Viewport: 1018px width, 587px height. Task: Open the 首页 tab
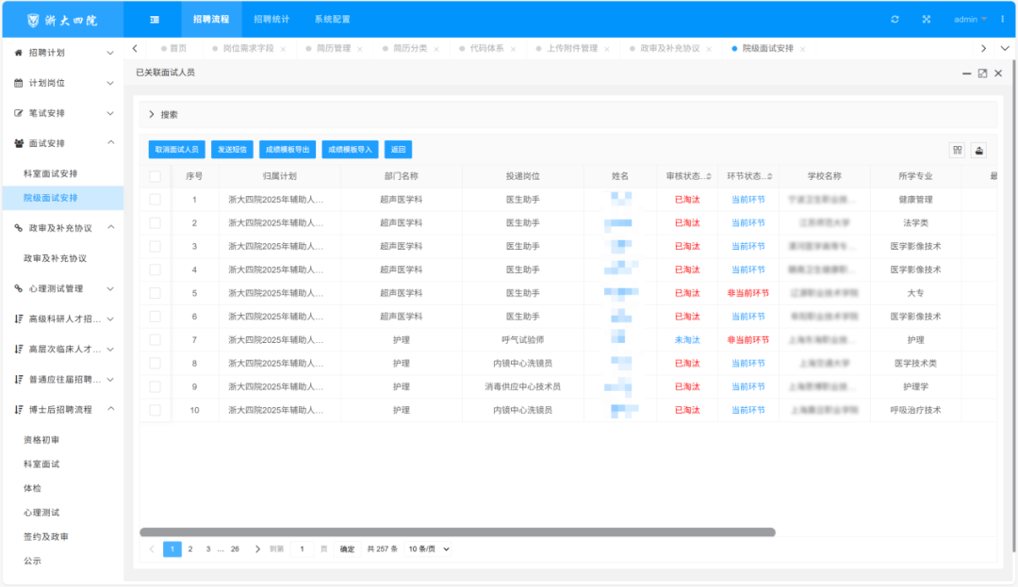tap(173, 49)
